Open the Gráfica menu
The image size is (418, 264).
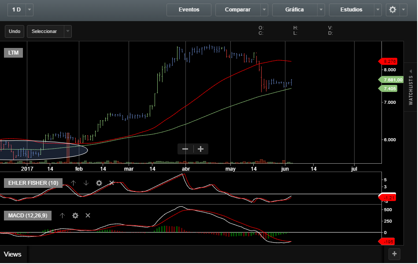(295, 10)
